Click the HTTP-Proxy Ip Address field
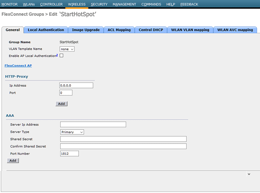This screenshot has width=260, height=193. point(76,85)
